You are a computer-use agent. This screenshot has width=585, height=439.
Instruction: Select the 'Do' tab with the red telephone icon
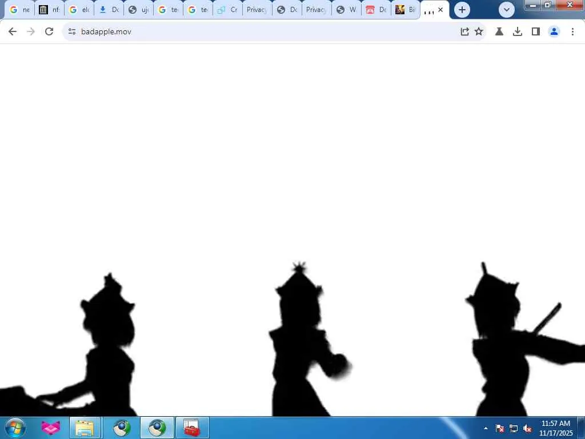click(376, 10)
